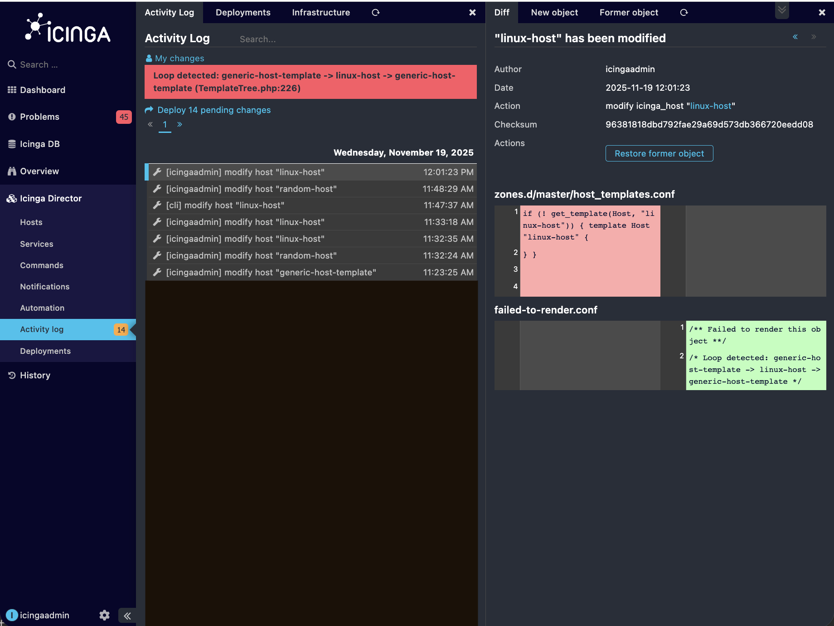Go to the next page of the Activity Log

coord(180,124)
